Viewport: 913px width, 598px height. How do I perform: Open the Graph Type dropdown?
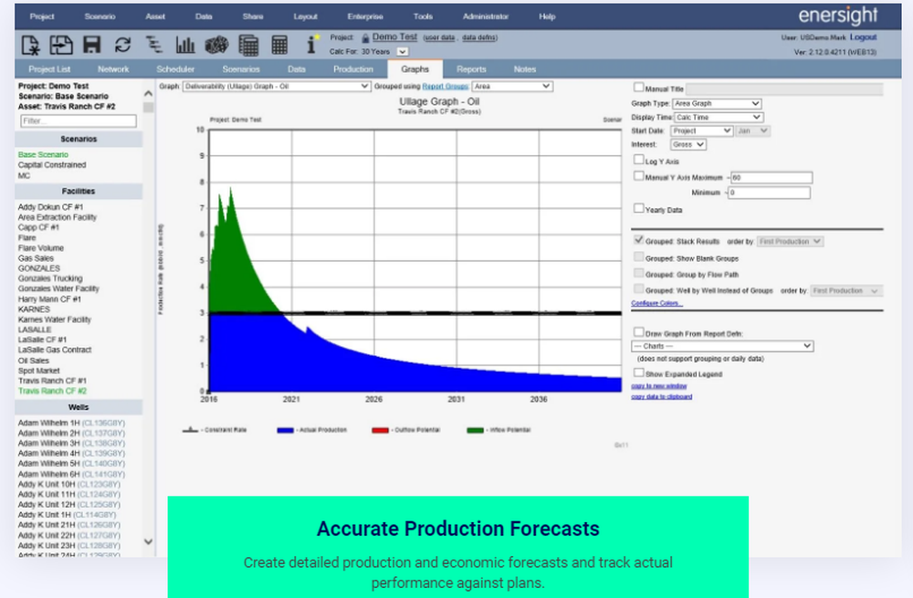pos(717,104)
